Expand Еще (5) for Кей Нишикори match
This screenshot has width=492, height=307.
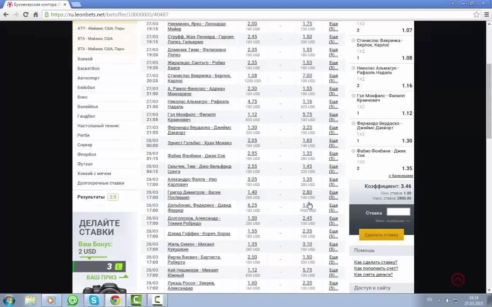(x=334, y=272)
